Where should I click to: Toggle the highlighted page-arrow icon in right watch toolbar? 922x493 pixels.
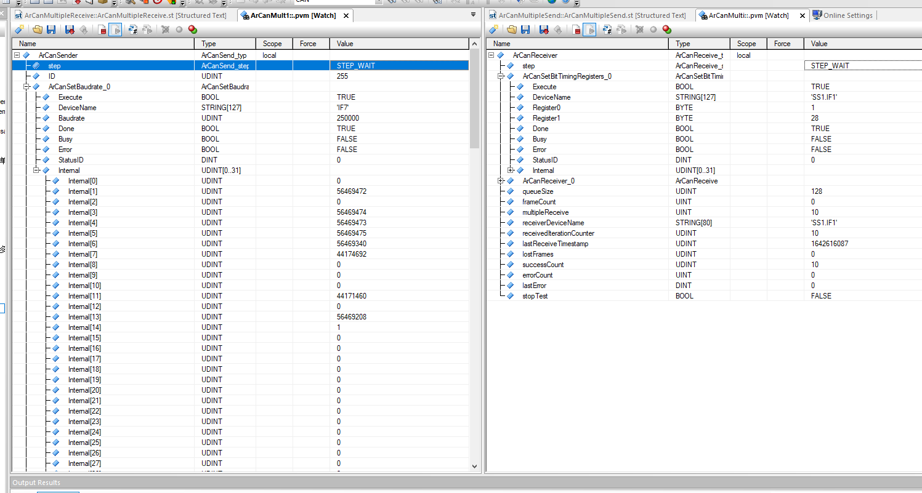click(589, 29)
